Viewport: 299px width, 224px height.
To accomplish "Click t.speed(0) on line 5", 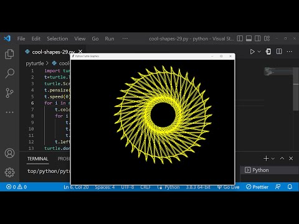I will [x=57, y=96].
